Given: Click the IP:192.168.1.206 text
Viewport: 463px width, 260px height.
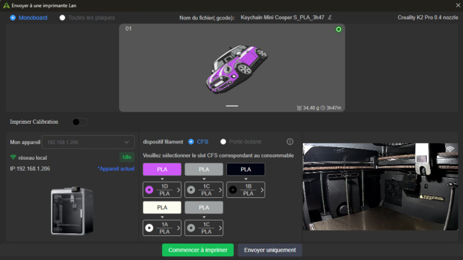Looking at the screenshot, I should pos(30,169).
